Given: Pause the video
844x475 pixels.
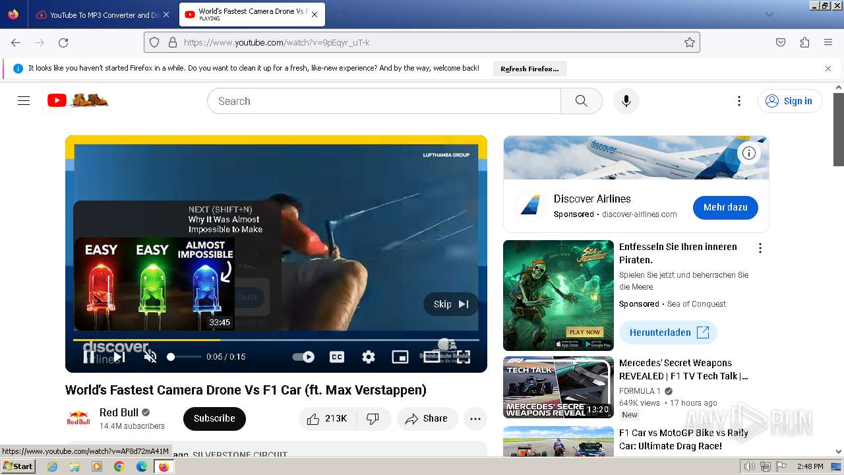Looking at the screenshot, I should point(89,357).
